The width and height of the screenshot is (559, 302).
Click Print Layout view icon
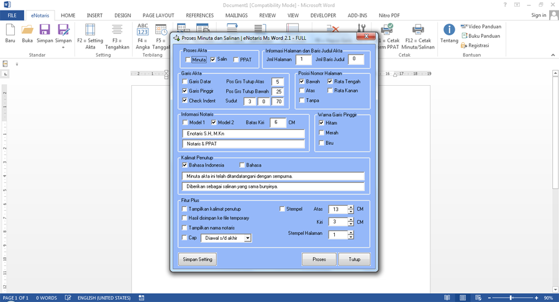coord(462,298)
